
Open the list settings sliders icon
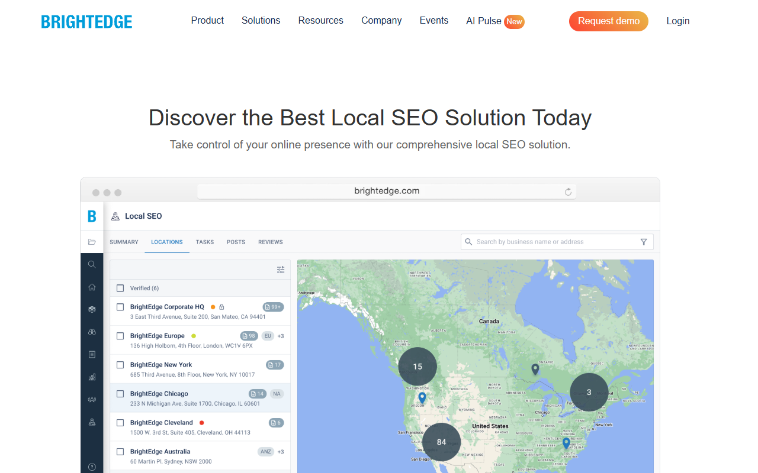click(x=281, y=270)
